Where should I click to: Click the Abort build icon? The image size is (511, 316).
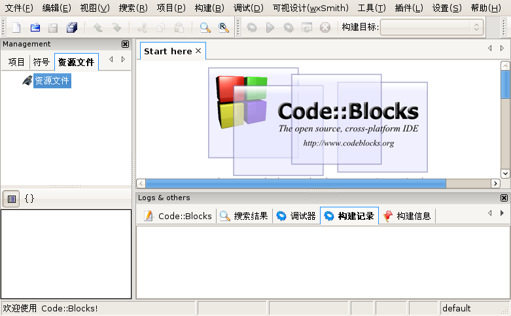[325, 27]
